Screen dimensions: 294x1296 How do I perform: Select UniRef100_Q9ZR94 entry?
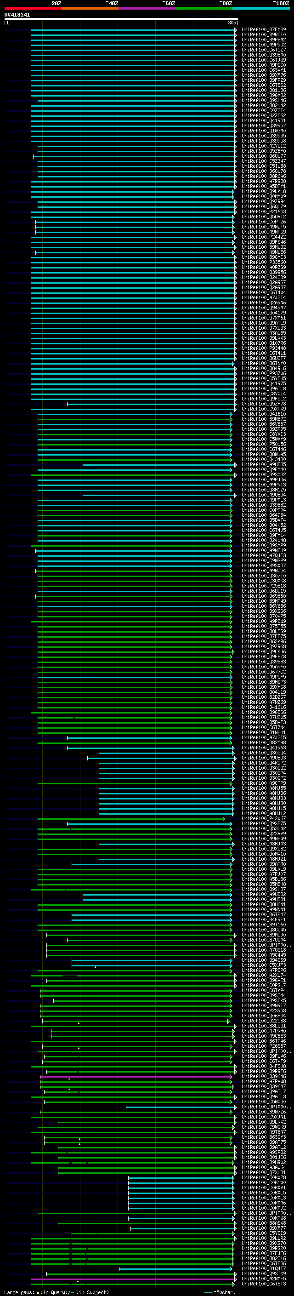click(264, 202)
